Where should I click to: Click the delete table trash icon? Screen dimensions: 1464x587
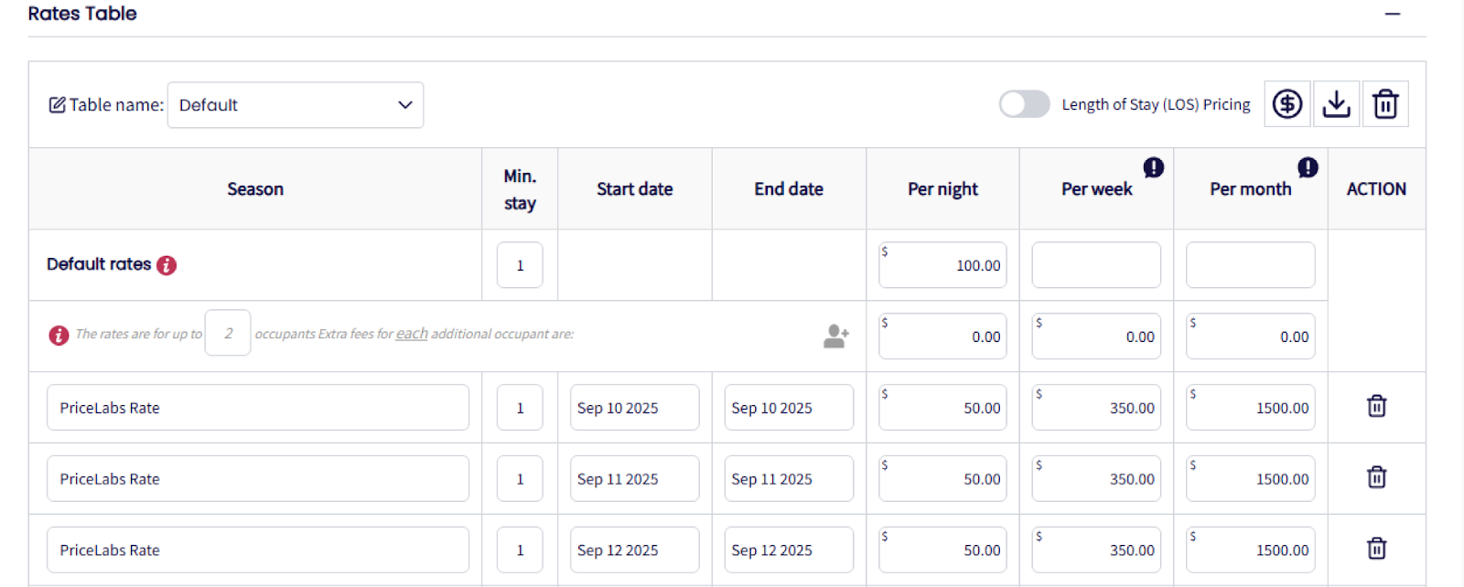tap(1385, 104)
